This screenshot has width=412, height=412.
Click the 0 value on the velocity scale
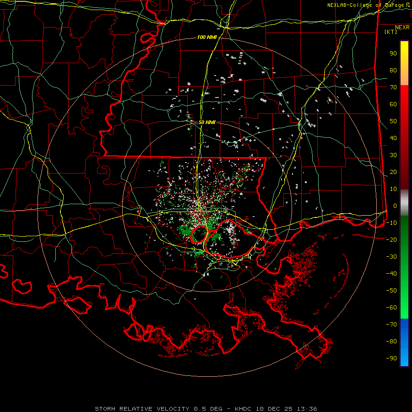[x=395, y=206]
